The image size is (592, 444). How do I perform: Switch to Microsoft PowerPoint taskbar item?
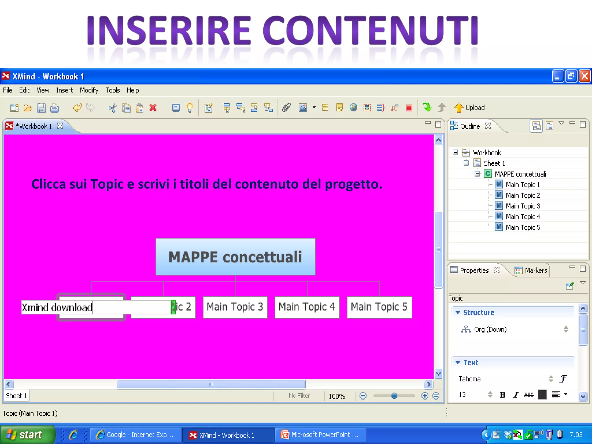(320, 435)
